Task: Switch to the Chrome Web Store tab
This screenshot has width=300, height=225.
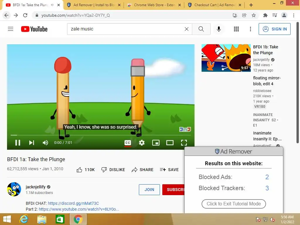Action: (154, 5)
